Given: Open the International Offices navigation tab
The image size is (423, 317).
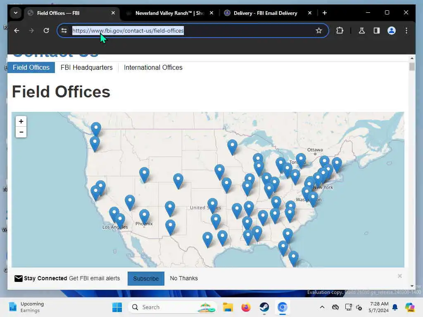Looking at the screenshot, I should pyautogui.click(x=153, y=67).
